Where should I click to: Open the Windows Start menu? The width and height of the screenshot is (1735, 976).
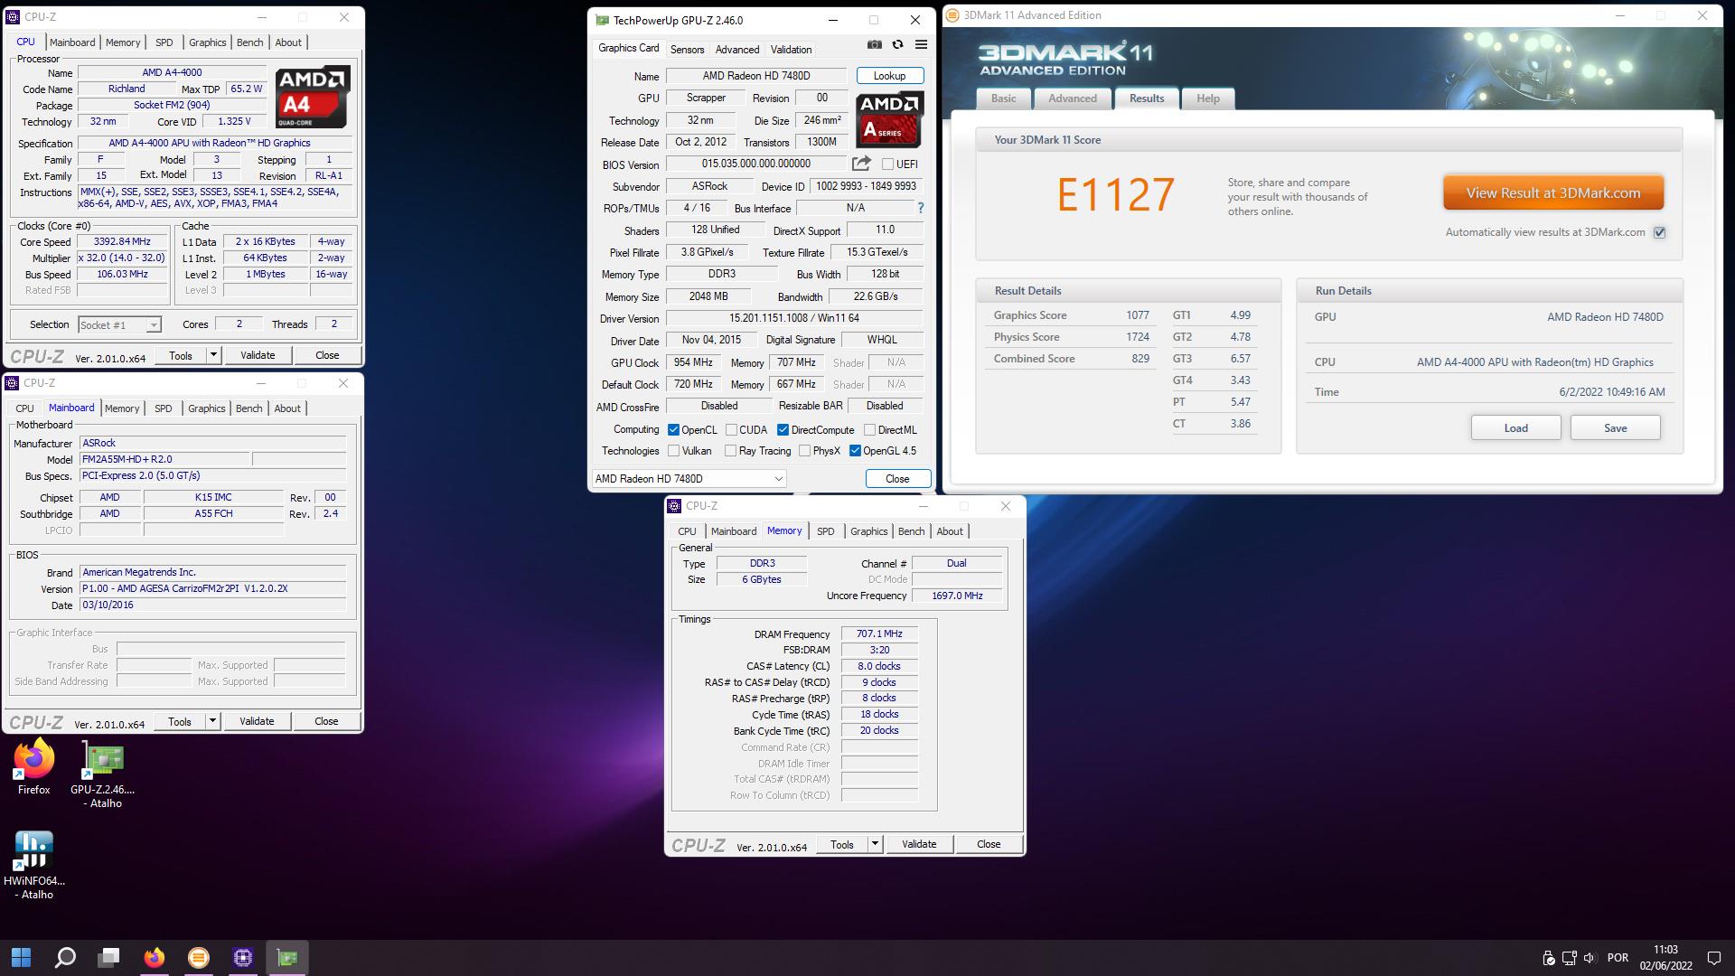click(x=21, y=957)
